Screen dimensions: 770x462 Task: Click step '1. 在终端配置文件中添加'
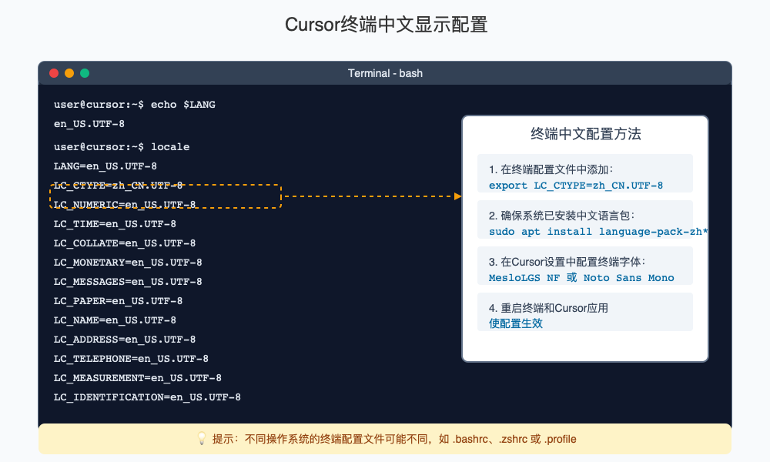pyautogui.click(x=551, y=169)
